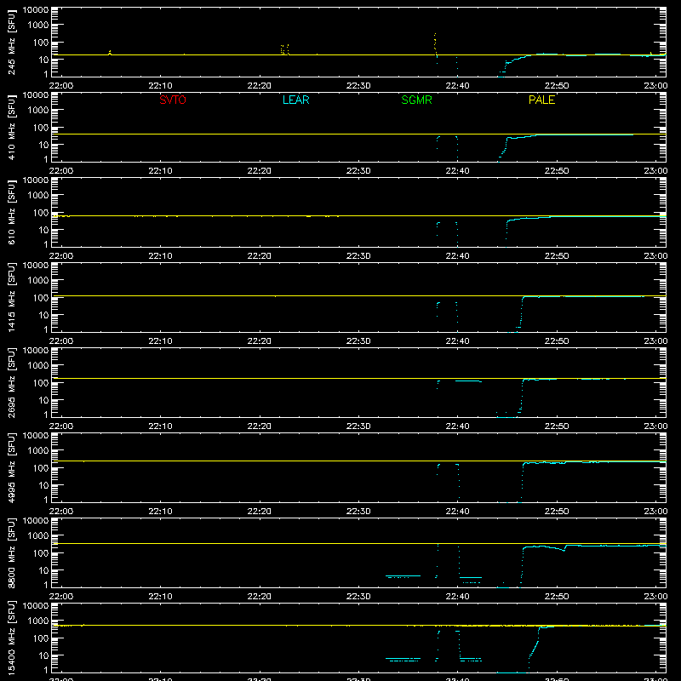Click the 23:00 label under the 410 MHz plot

655,171
